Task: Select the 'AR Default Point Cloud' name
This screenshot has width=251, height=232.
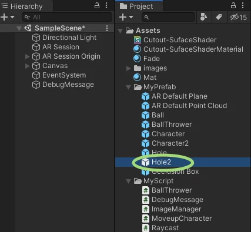Action: tap(189, 106)
